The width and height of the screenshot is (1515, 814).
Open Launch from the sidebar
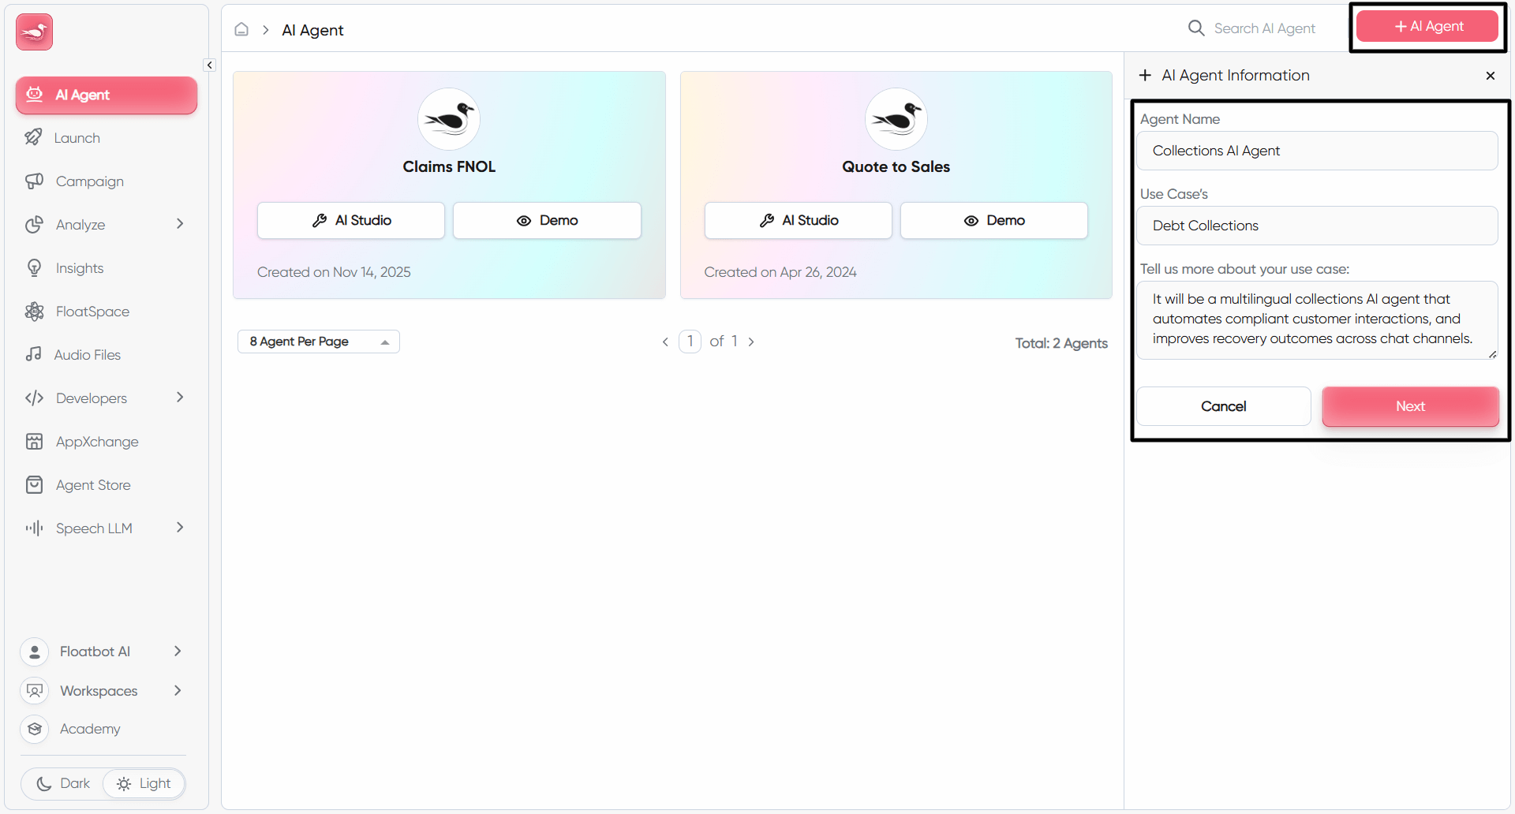click(77, 137)
